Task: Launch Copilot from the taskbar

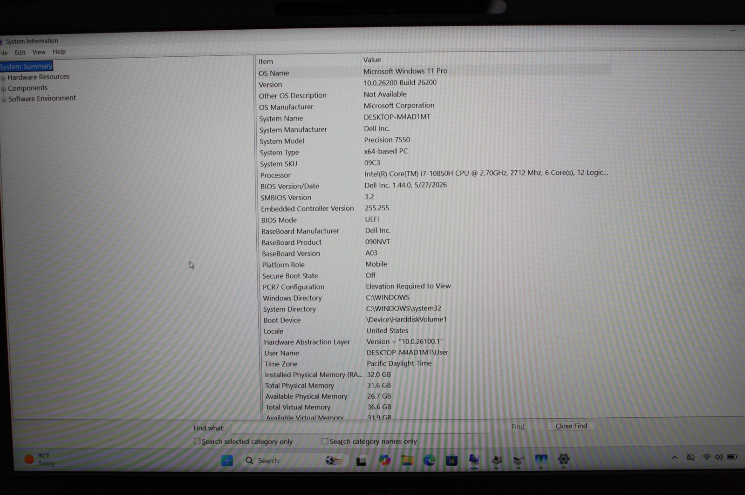Action: click(384, 461)
